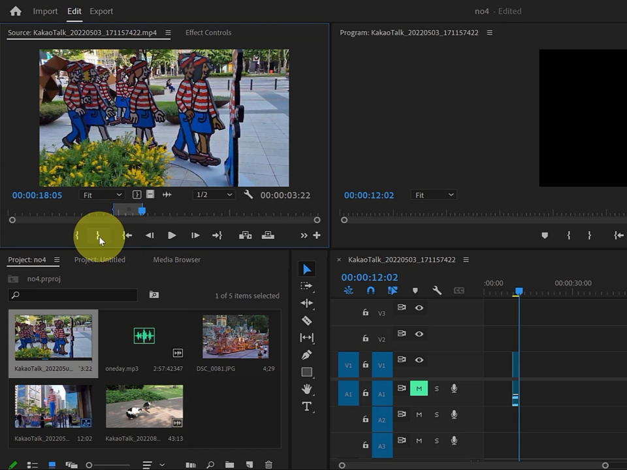
Task: Open timeline sequence panel menu
Action: pyautogui.click(x=466, y=260)
